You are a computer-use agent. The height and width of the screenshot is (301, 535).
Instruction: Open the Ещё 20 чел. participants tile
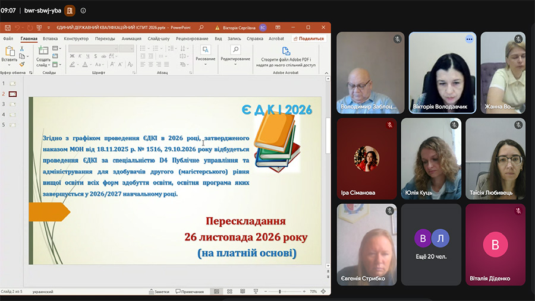tap(432, 245)
